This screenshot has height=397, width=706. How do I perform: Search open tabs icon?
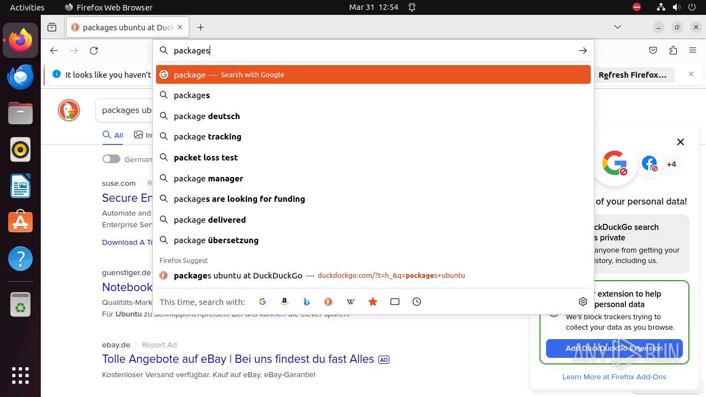click(395, 302)
